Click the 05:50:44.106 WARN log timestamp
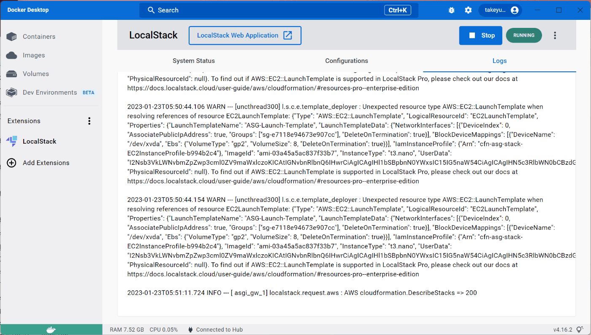The image size is (591, 335). pyautogui.click(x=167, y=107)
